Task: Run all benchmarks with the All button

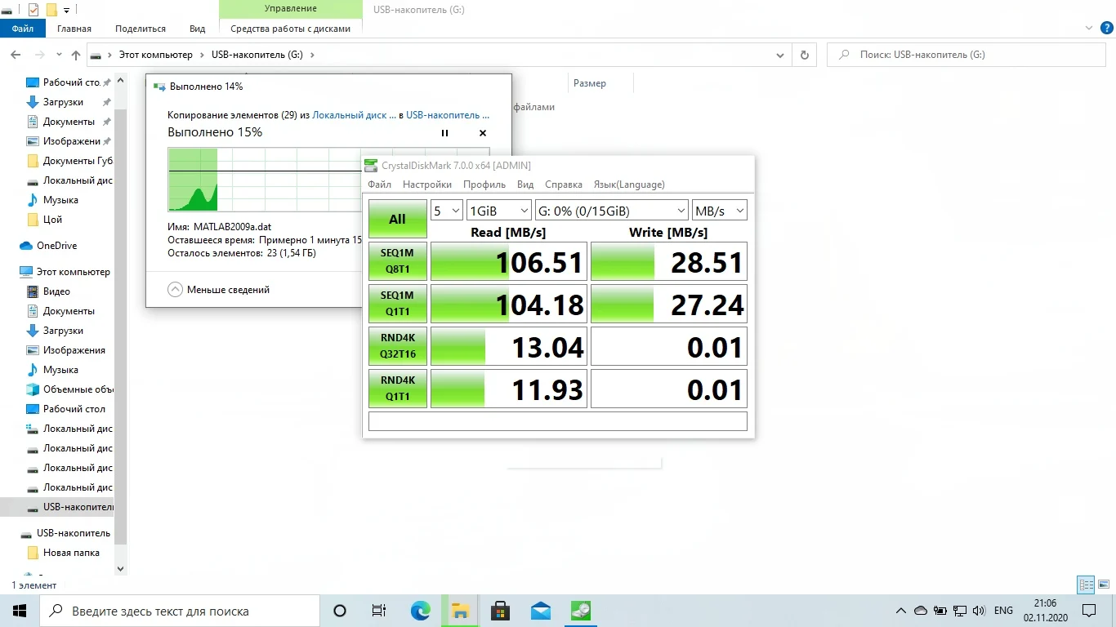Action: [398, 219]
